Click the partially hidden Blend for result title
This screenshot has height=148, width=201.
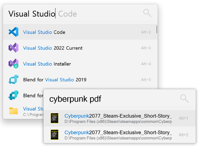coord(33,96)
